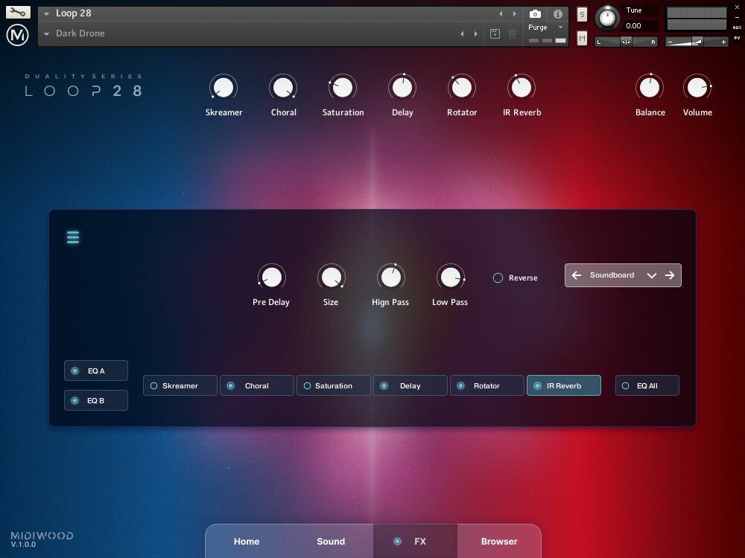Click the Volume knob
Viewport: 745px width, 558px height.
(x=697, y=87)
